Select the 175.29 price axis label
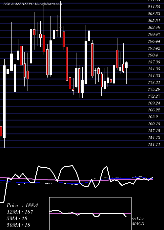 point(154,89)
